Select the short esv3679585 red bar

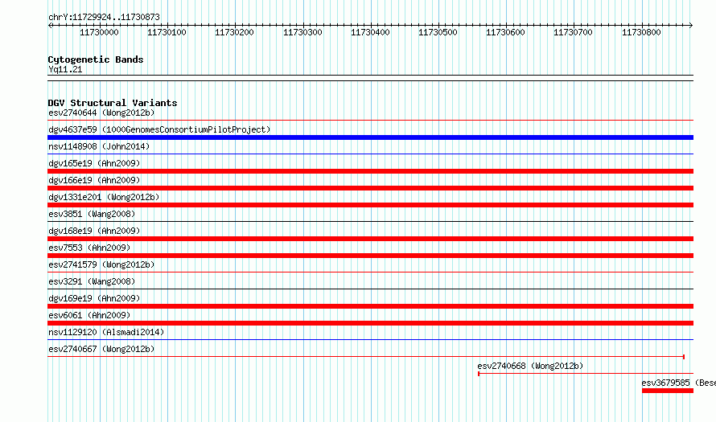point(668,391)
